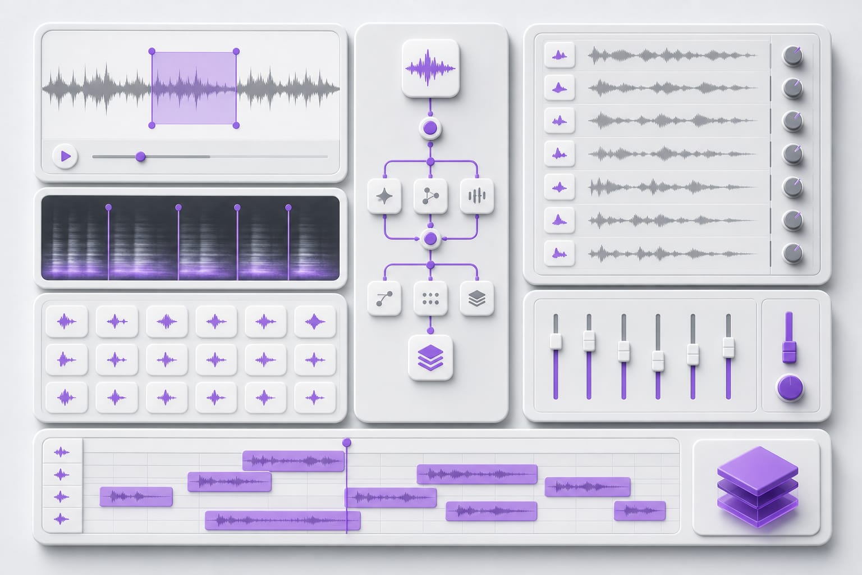Trigger the first pad in the sample grid's bottom row
Viewport: 862px width, 575px height.
tap(67, 398)
